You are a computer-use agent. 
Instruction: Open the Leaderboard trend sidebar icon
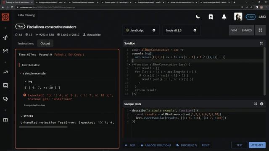5,72
